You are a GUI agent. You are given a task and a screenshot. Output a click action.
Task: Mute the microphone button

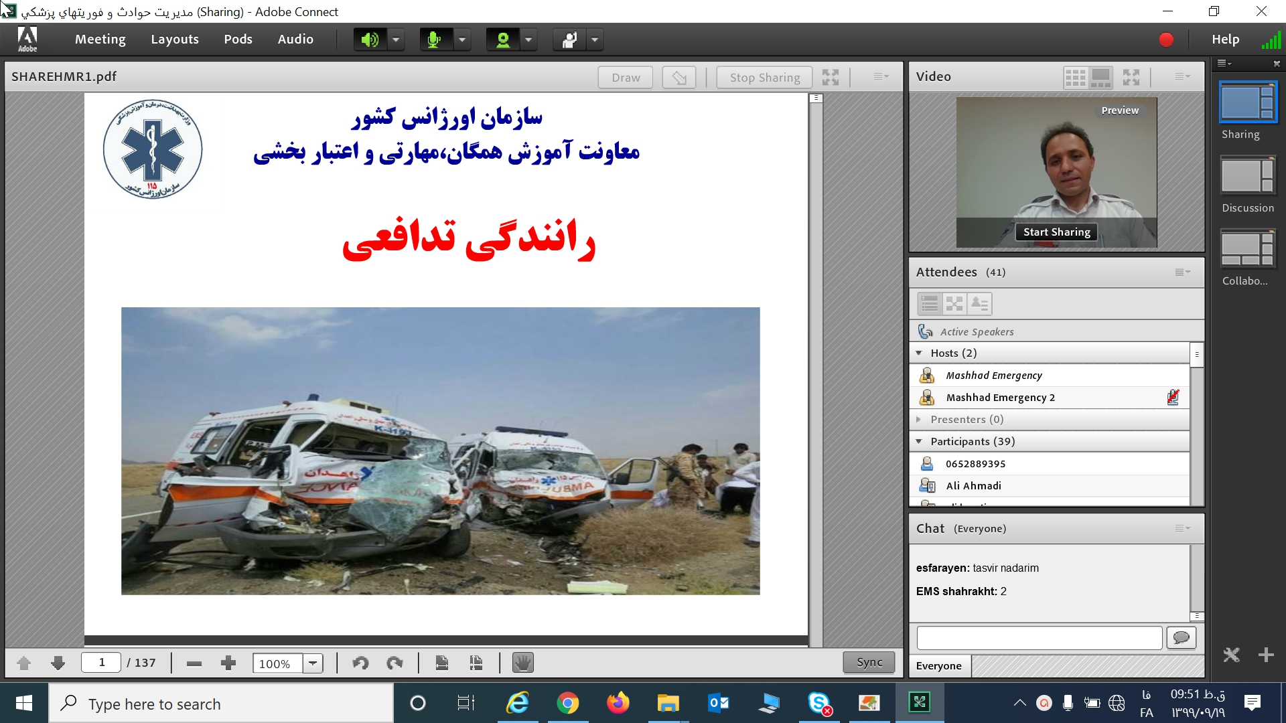coord(435,39)
